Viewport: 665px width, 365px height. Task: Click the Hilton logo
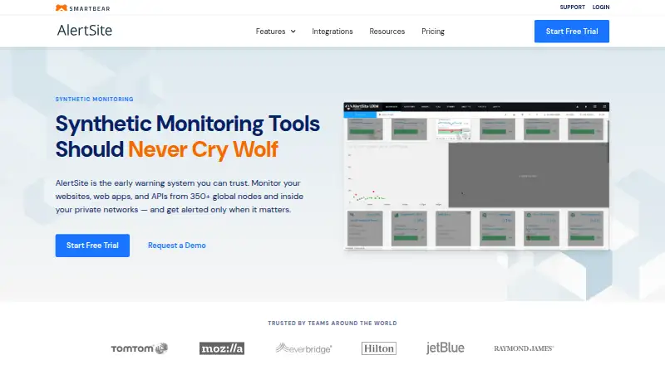pos(379,348)
